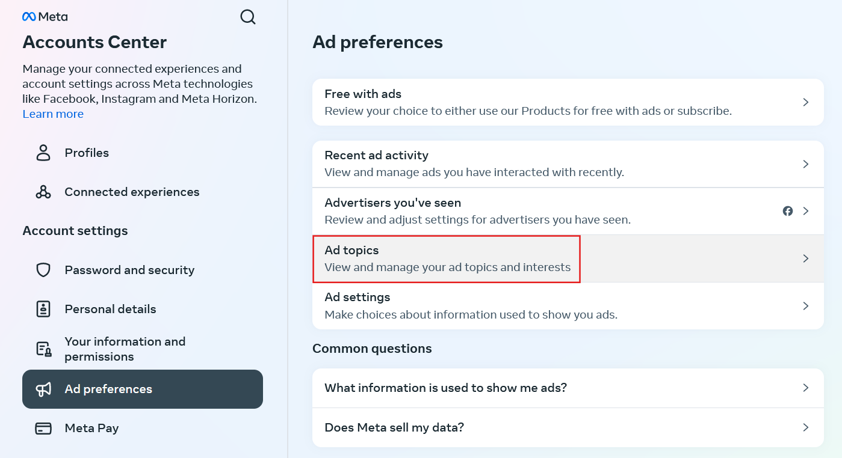Open Recent ad activity arrow
The height and width of the screenshot is (458, 842).
click(806, 164)
